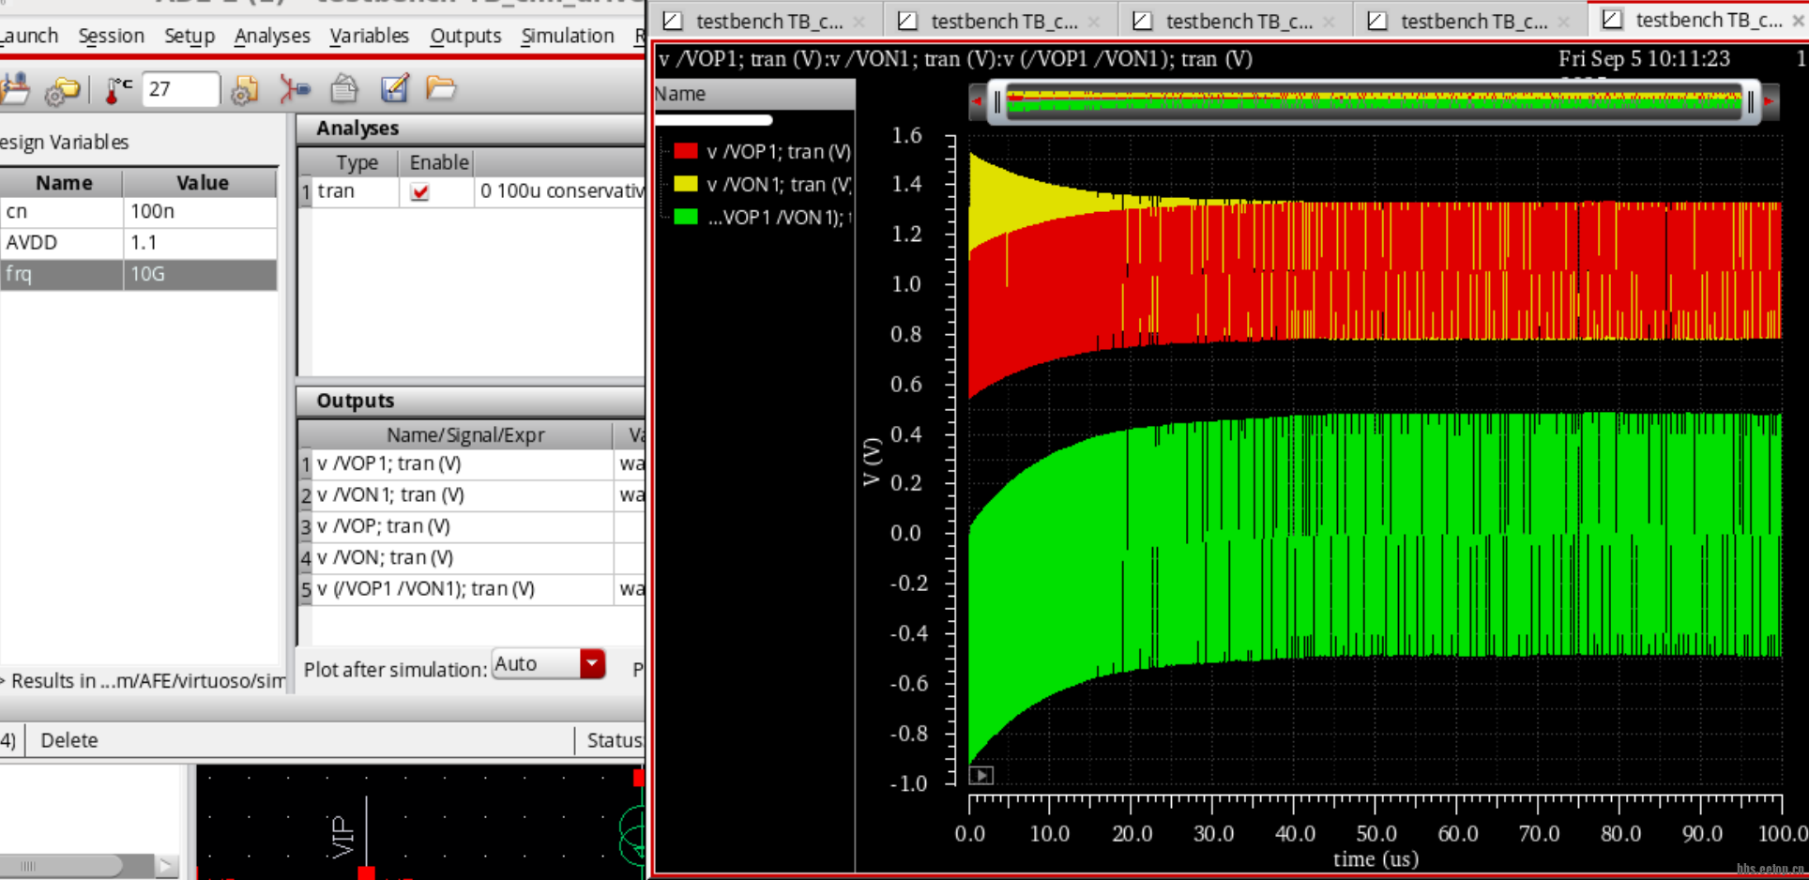Screen dimensions: 1809x880
Task: Click the '0 100u conservativ' arguments cell
Action: point(561,191)
